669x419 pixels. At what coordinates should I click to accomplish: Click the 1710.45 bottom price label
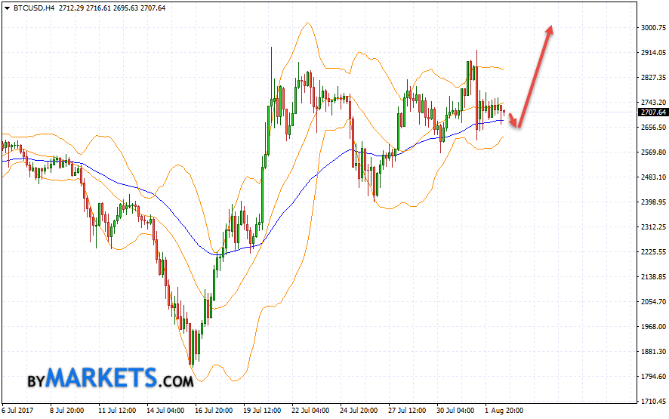click(652, 401)
